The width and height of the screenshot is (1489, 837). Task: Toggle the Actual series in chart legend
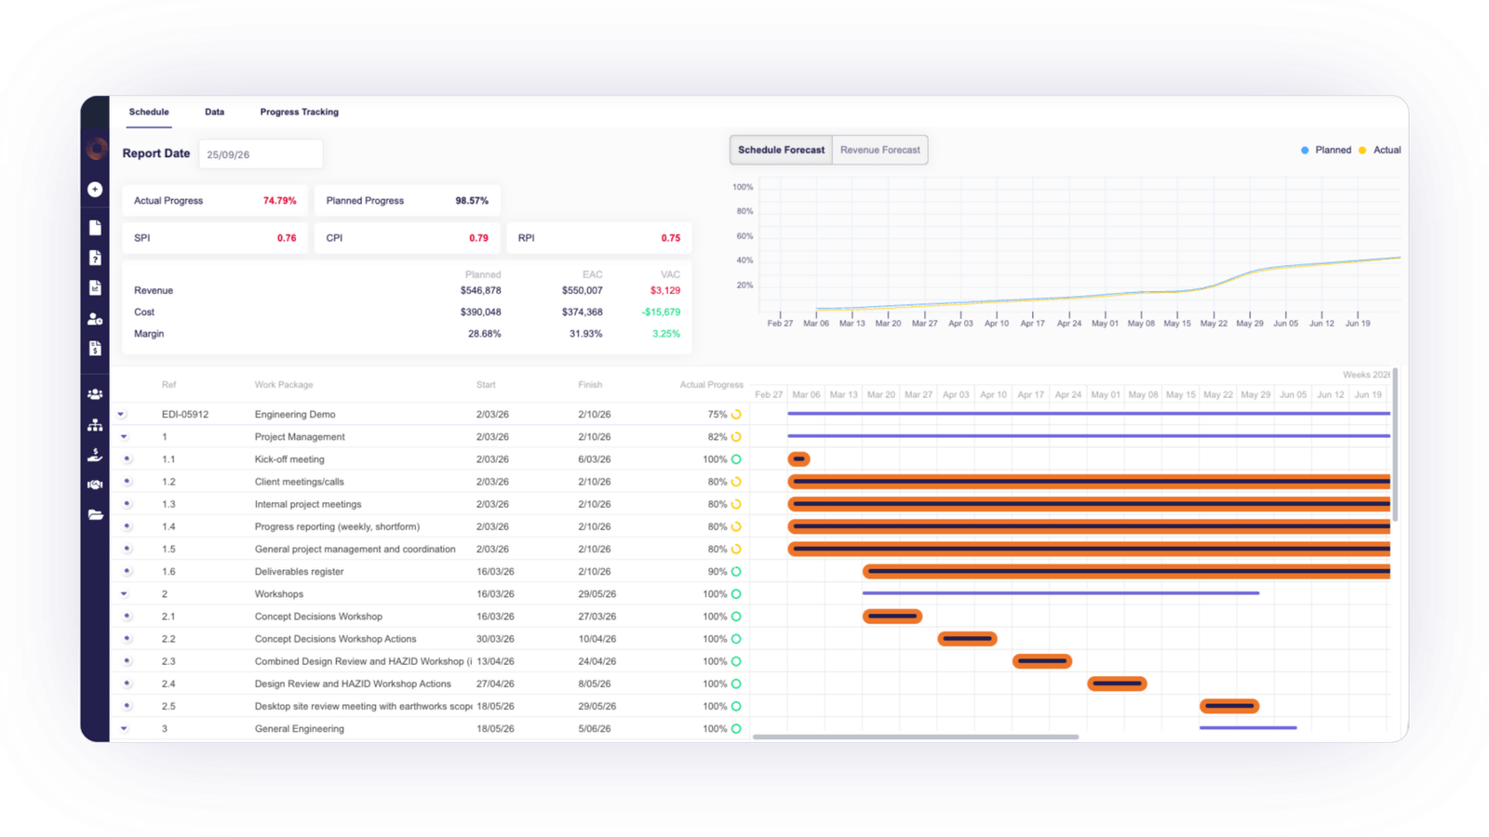[1380, 150]
